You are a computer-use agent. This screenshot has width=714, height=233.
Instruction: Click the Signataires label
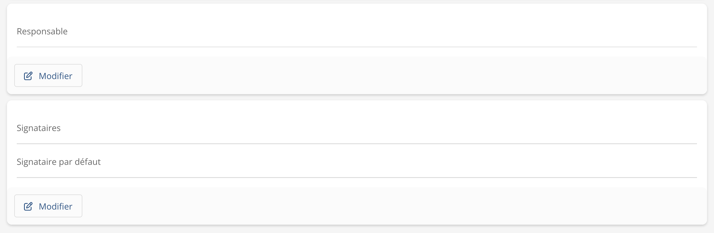[x=39, y=128]
